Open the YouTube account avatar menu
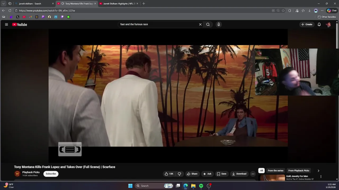Viewport: 339px width, 190px height. (328, 25)
